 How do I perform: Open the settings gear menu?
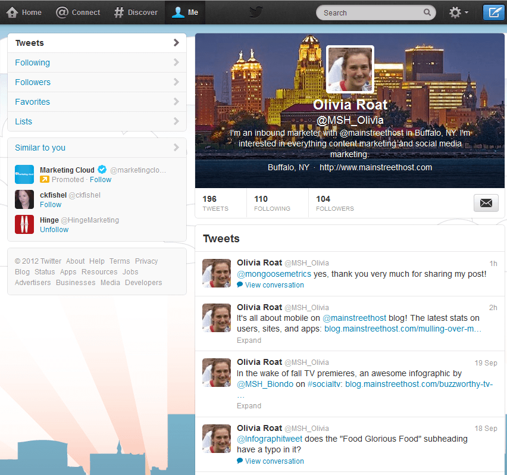tap(458, 12)
